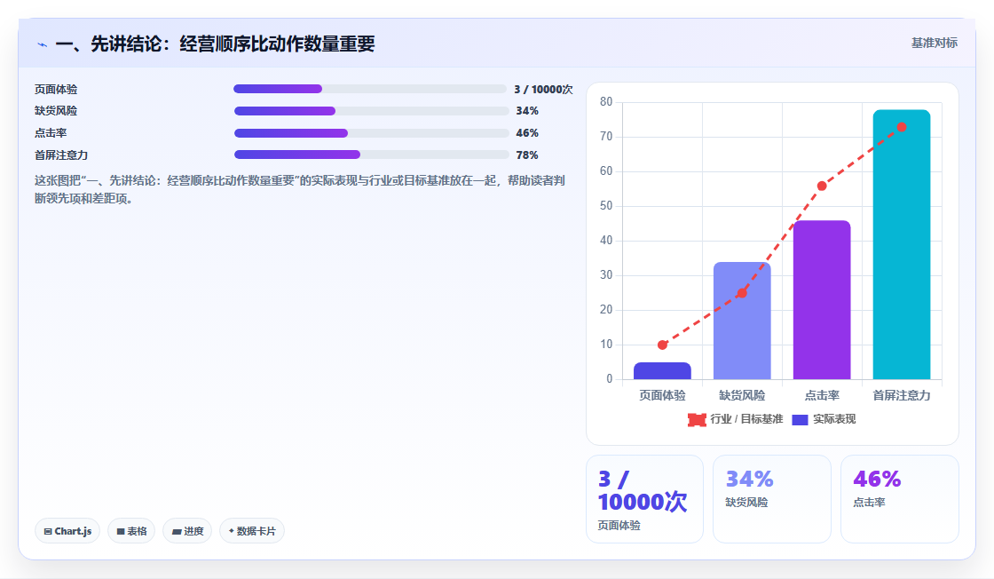994x579 pixels.
Task: Click the 基准对标 label in header
Action: point(934,44)
